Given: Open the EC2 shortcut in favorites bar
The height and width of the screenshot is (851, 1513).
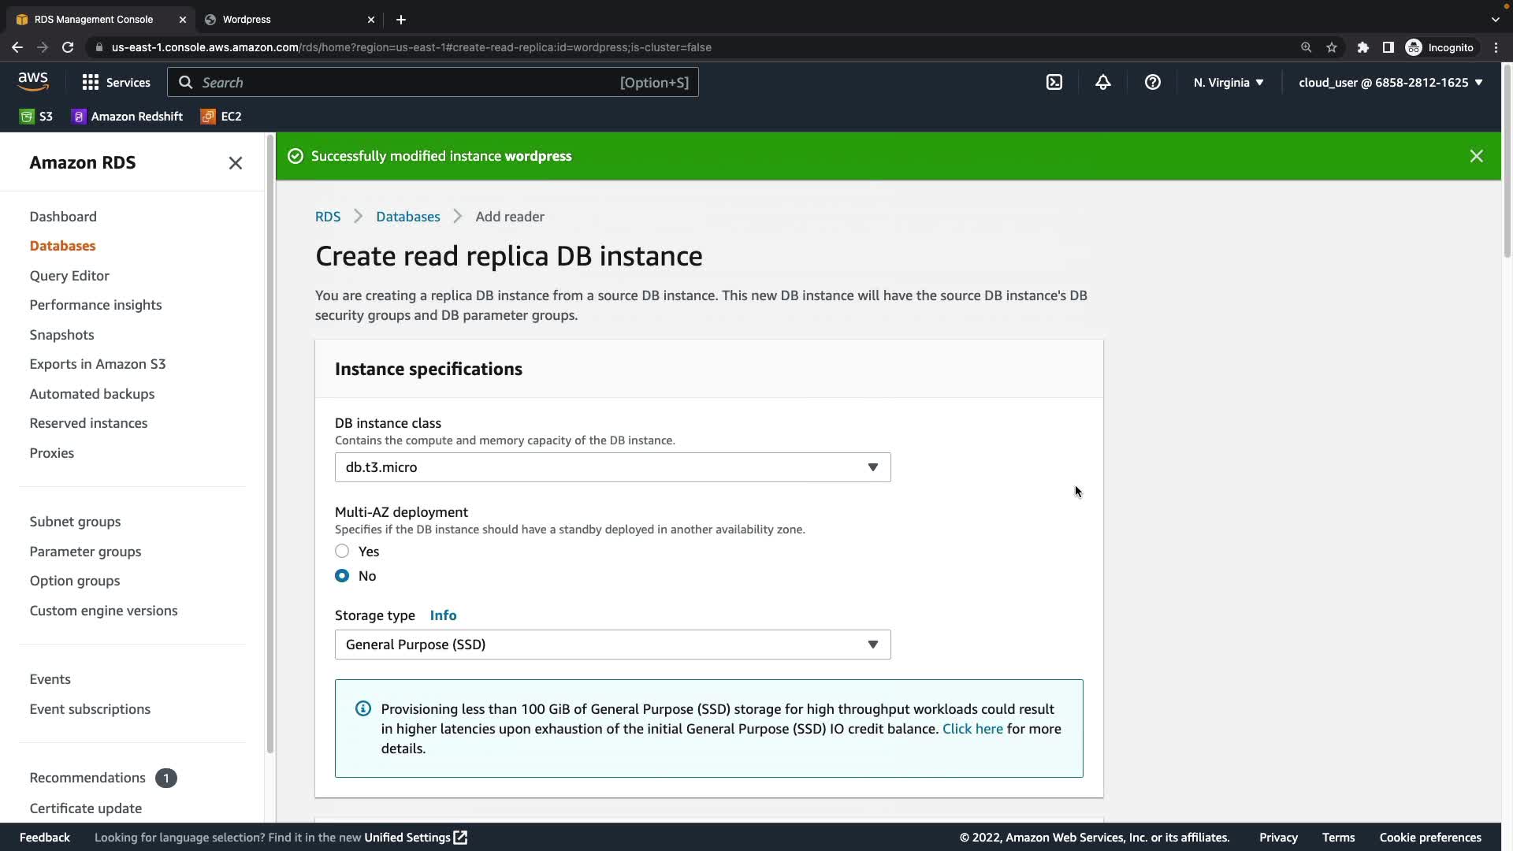Looking at the screenshot, I should point(221,117).
